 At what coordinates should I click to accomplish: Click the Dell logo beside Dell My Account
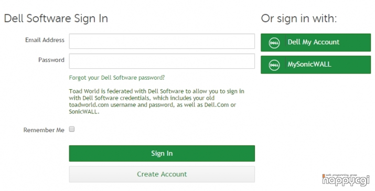pyautogui.click(x=274, y=43)
